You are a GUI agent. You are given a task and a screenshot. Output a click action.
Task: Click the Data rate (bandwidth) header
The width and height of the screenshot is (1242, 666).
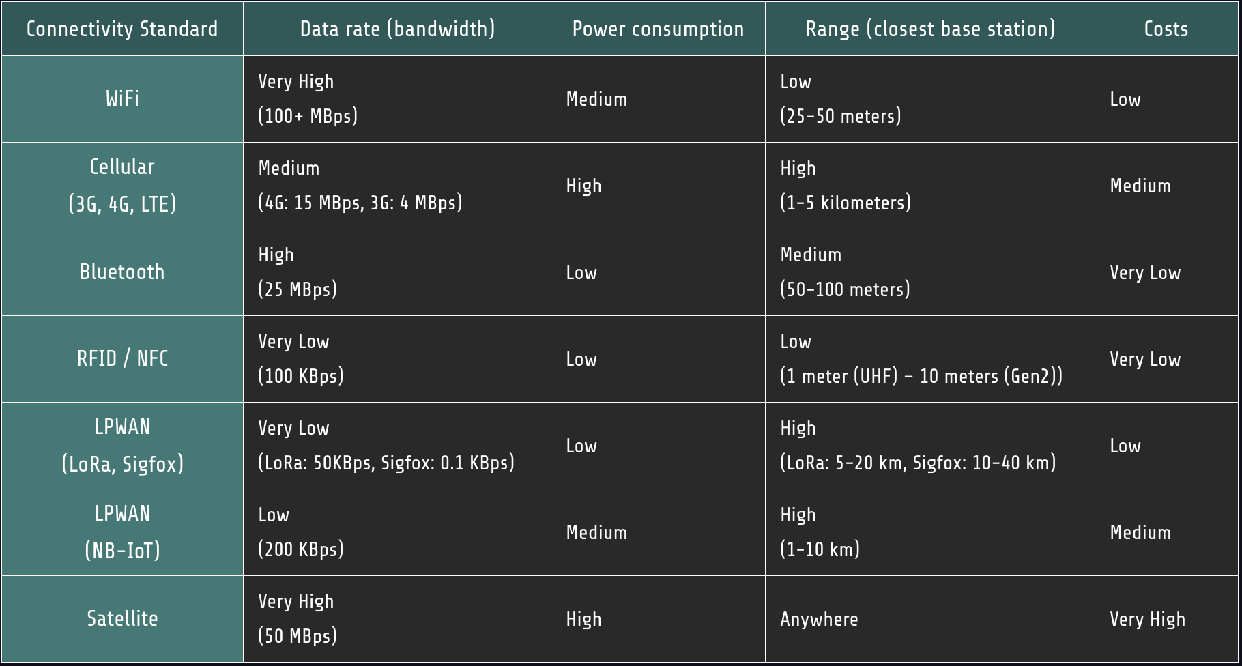[x=397, y=29]
